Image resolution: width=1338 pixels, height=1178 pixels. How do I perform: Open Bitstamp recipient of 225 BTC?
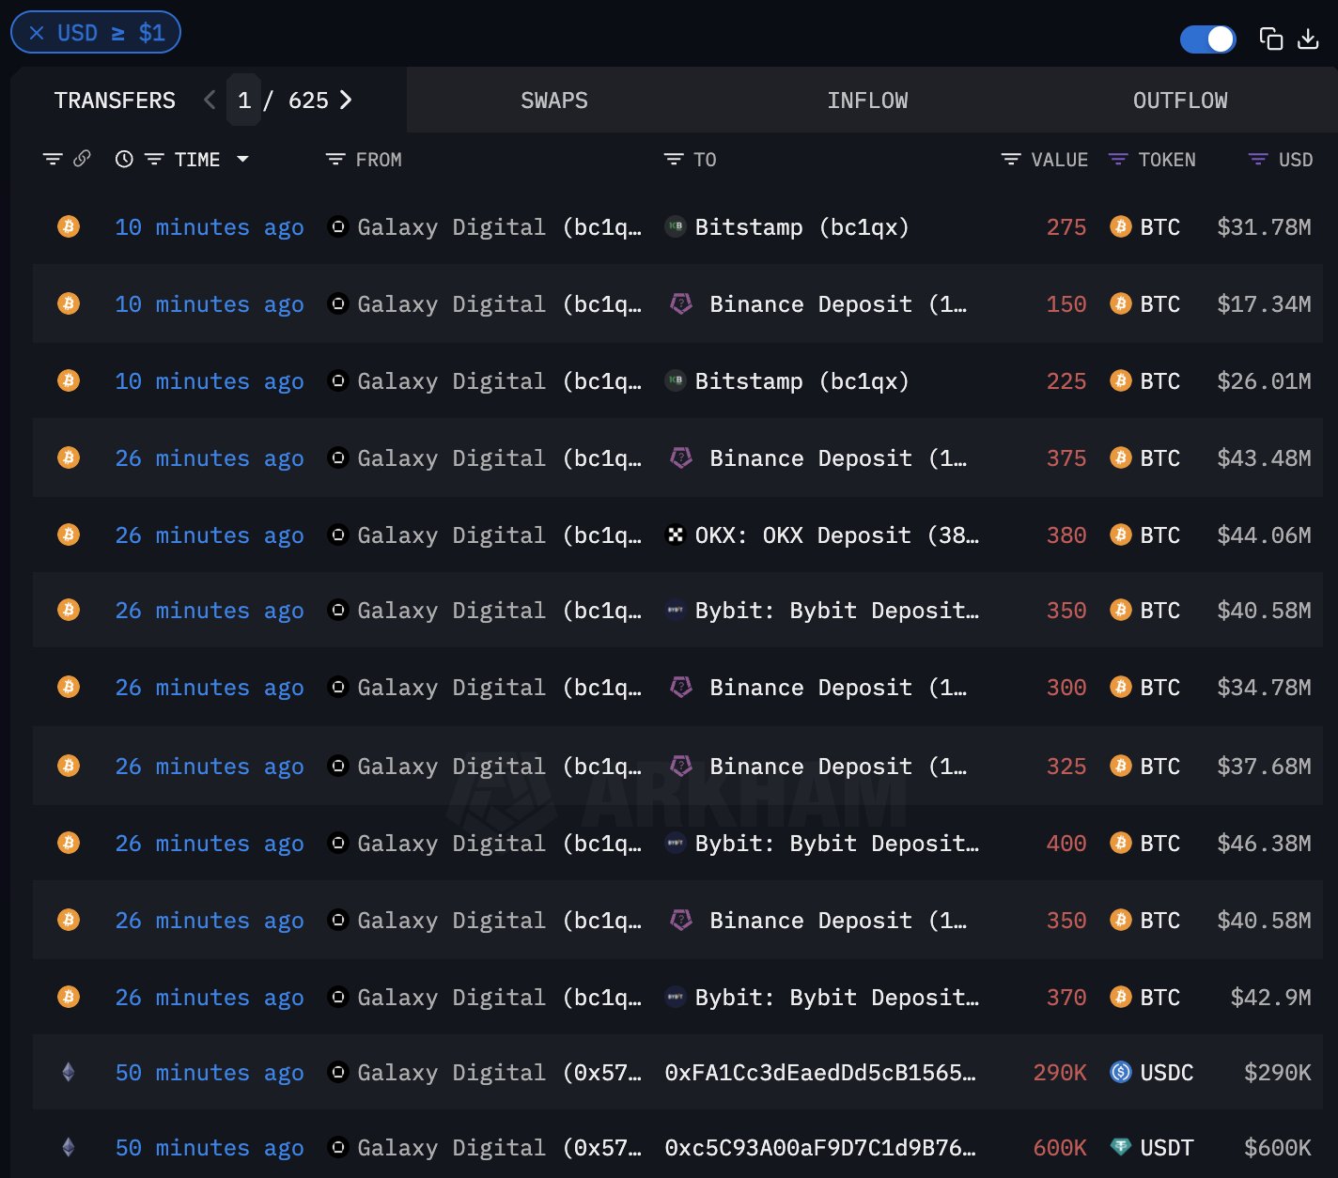coord(801,381)
